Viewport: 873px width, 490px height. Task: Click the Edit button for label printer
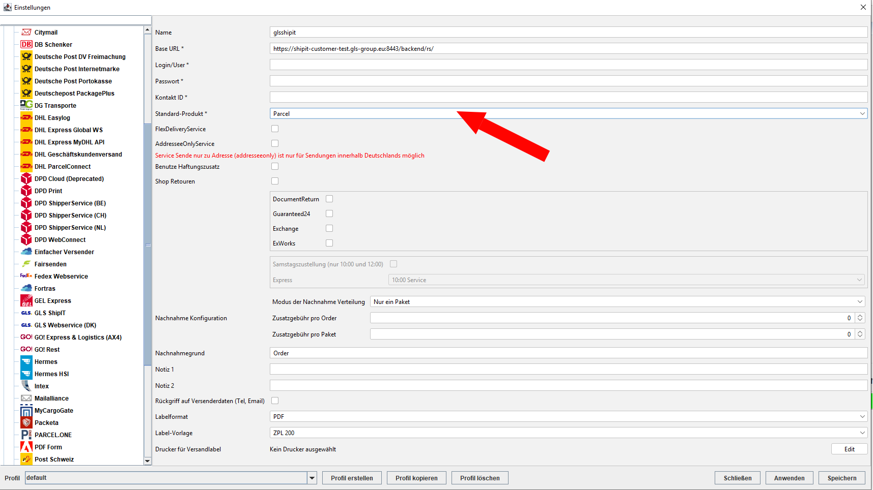tap(850, 449)
